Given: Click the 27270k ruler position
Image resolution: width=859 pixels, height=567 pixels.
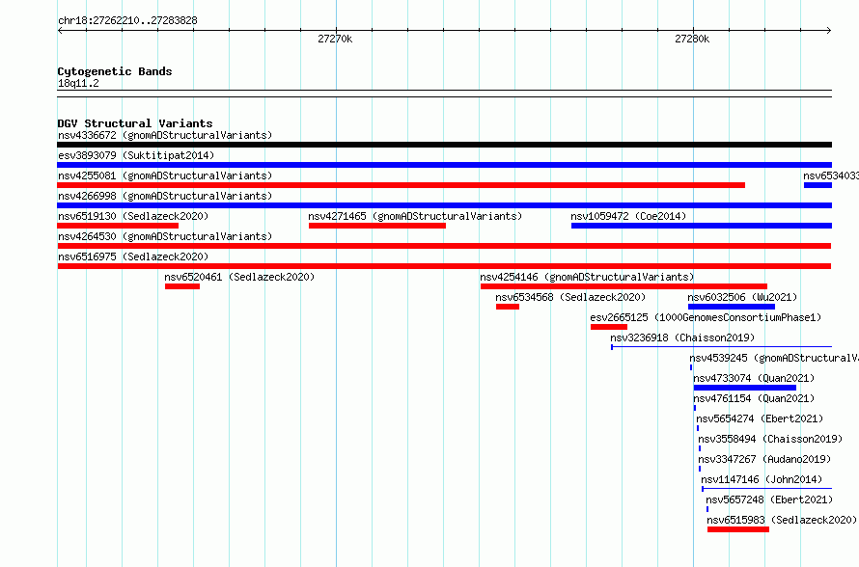Looking at the screenshot, I should point(335,39).
